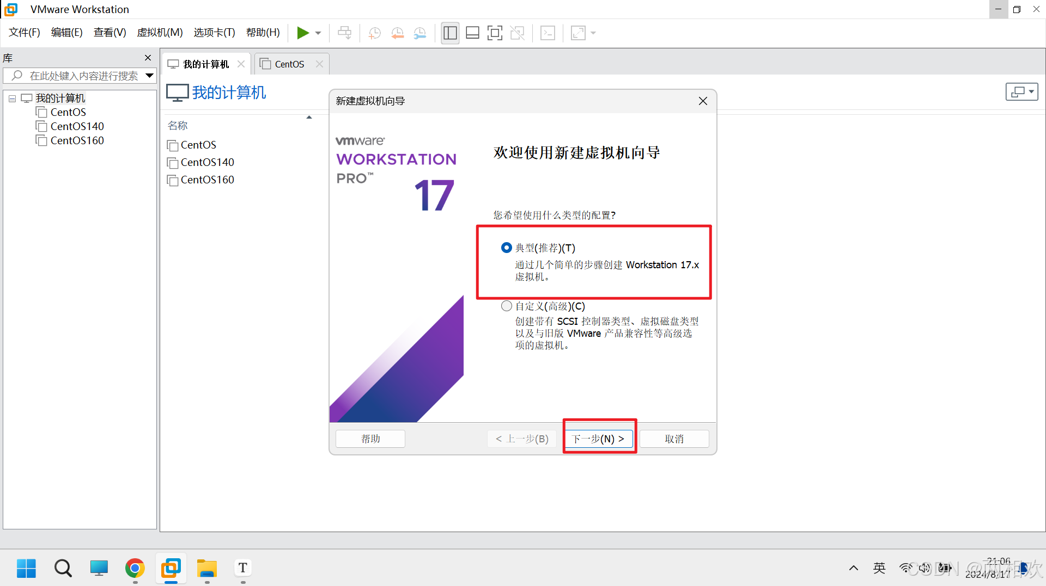Open the Windows Start menu

pos(26,568)
